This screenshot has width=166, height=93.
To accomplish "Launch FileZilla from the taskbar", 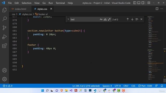I will [x=76, y=90].
